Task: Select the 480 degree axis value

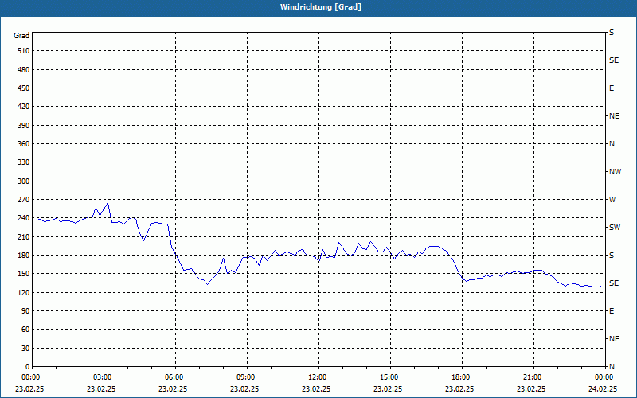Action: point(24,70)
